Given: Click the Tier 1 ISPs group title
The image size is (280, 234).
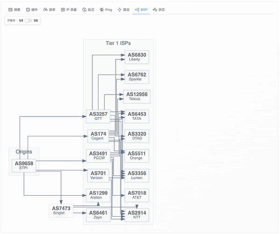Looking at the screenshot, I should [x=118, y=44].
